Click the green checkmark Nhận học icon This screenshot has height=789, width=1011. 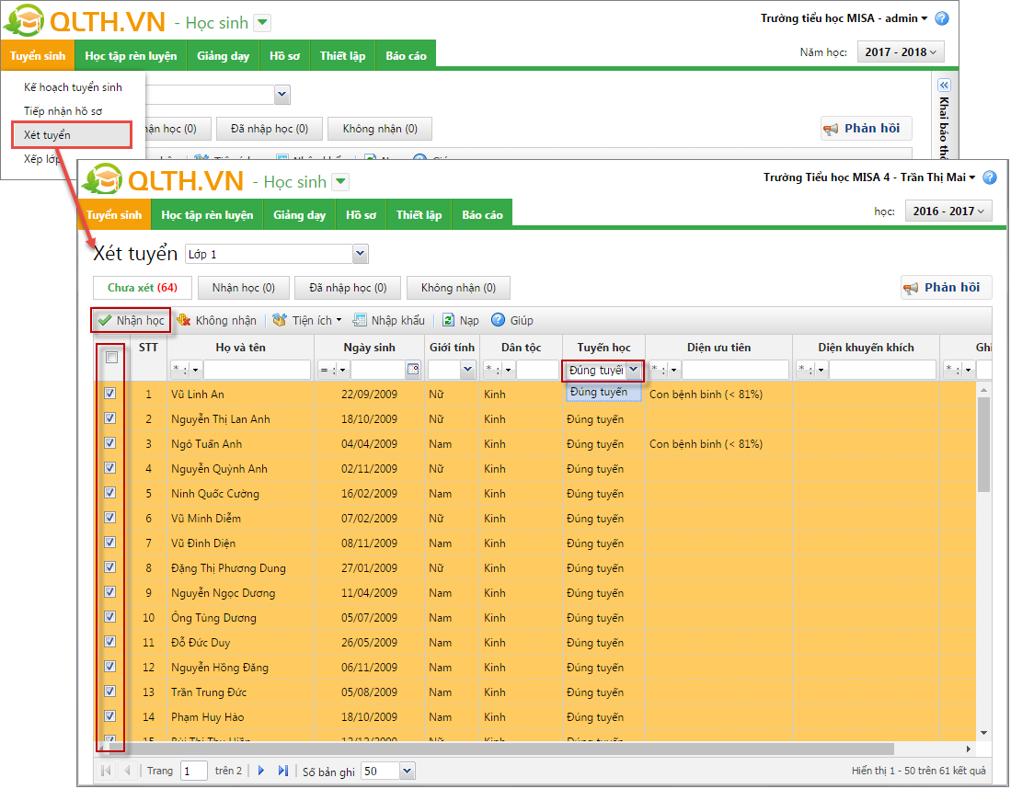pos(105,321)
